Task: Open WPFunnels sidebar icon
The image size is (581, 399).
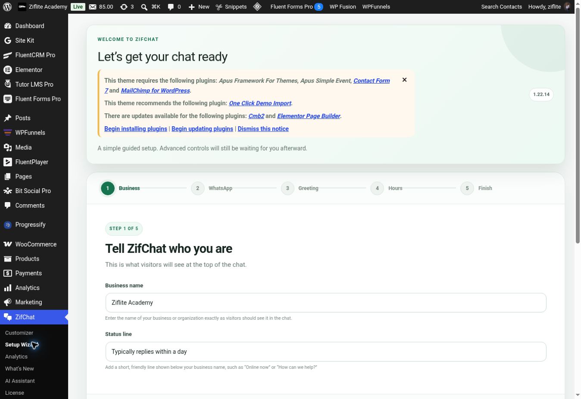Action: point(7,133)
